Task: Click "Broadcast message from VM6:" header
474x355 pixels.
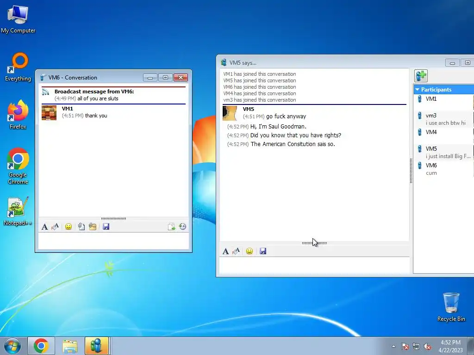Action: coord(94,92)
